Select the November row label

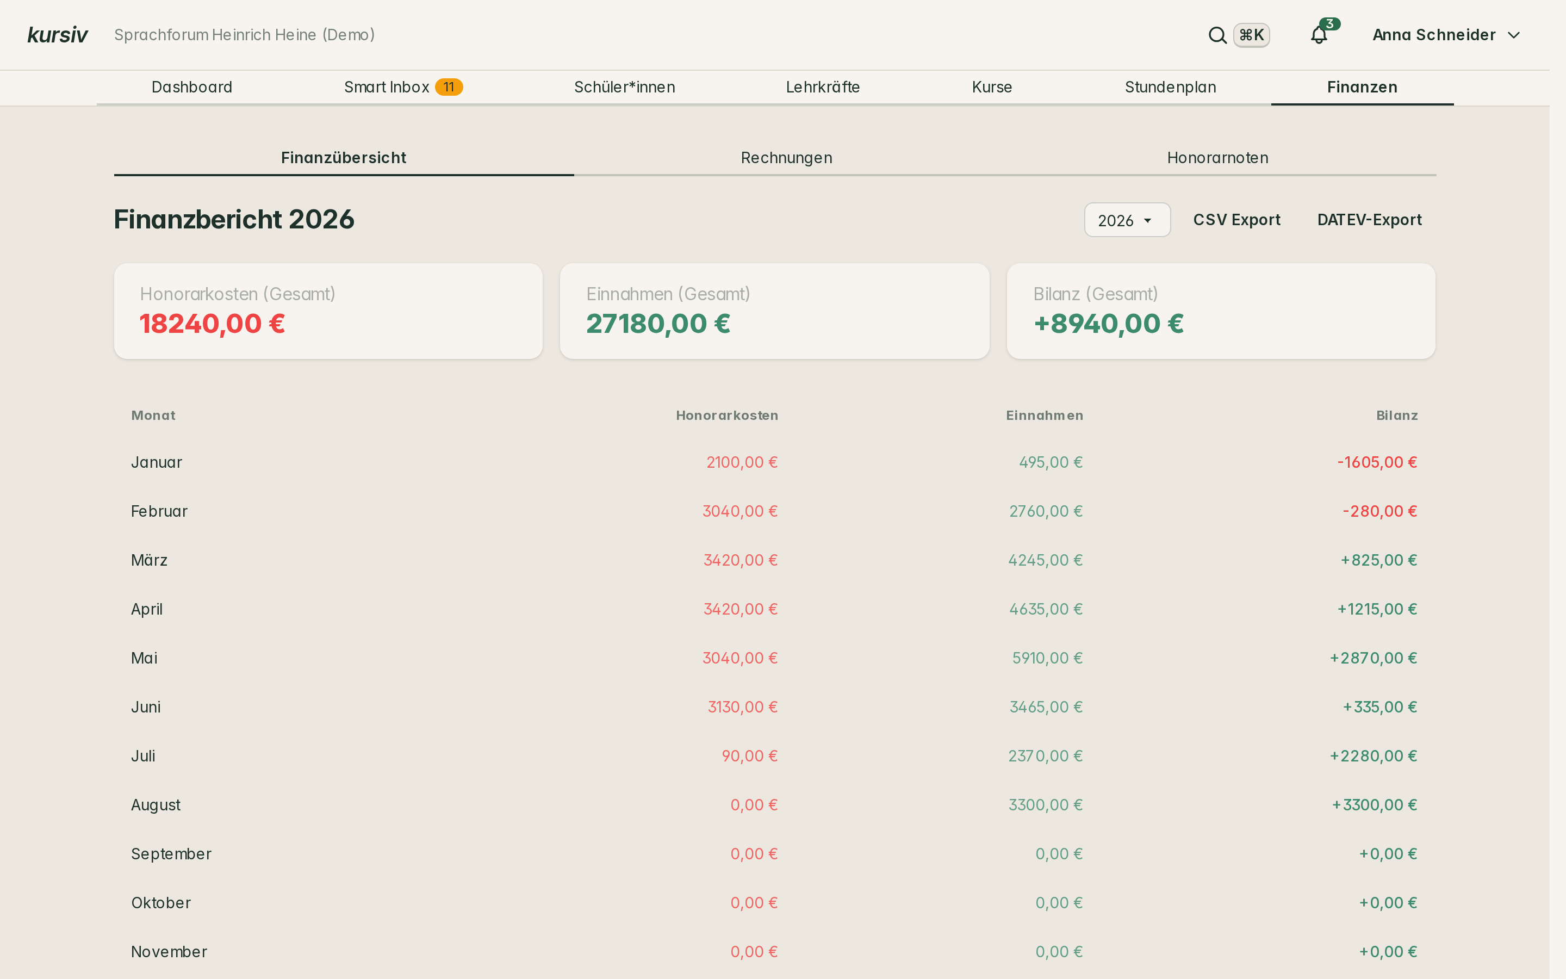pos(169,952)
